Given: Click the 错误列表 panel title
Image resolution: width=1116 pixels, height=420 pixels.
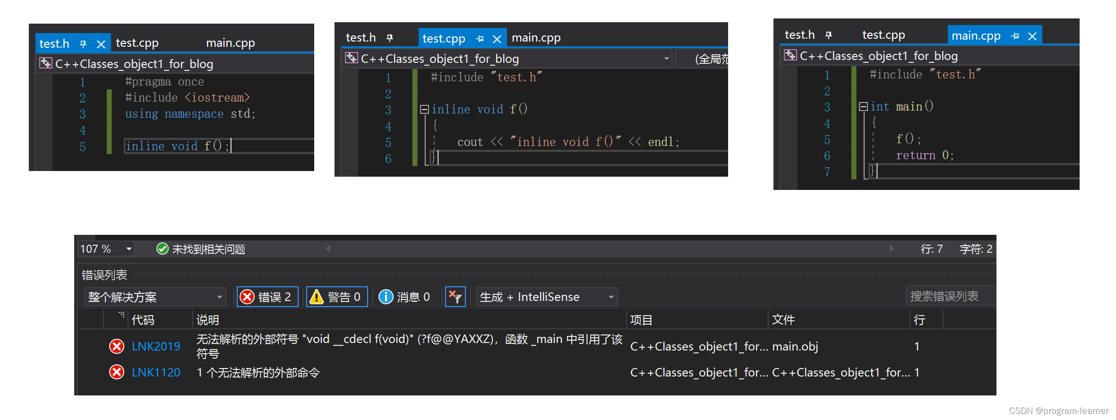Looking at the screenshot, I should tap(104, 275).
